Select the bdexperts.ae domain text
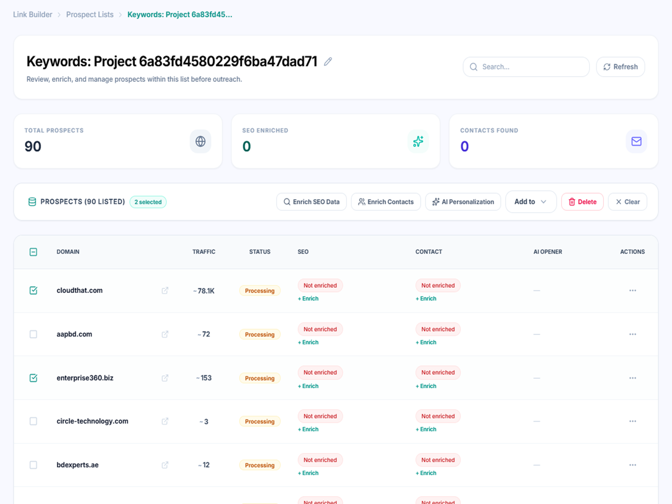672x504 pixels. tap(77, 465)
